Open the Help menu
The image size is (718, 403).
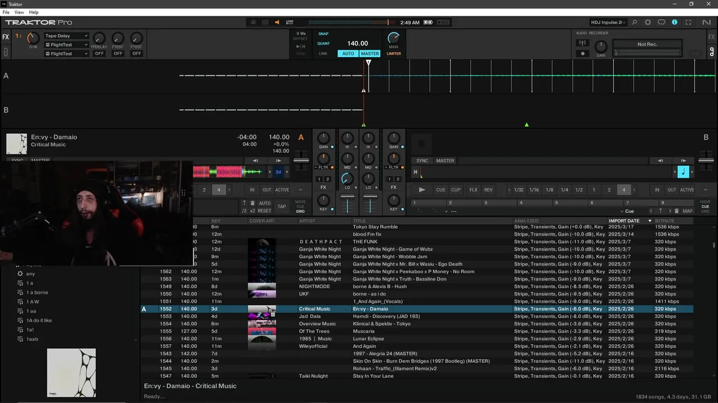tap(34, 12)
